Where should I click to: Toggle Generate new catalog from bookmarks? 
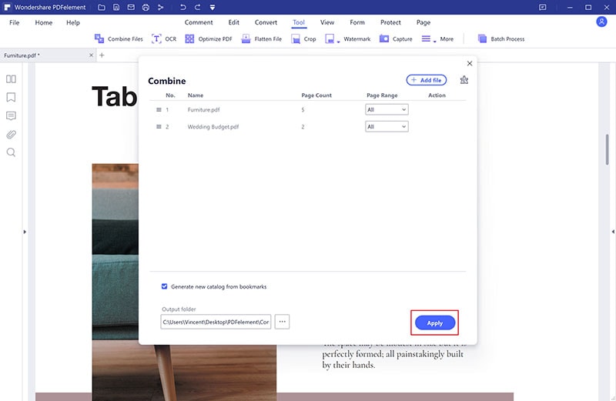tap(164, 286)
